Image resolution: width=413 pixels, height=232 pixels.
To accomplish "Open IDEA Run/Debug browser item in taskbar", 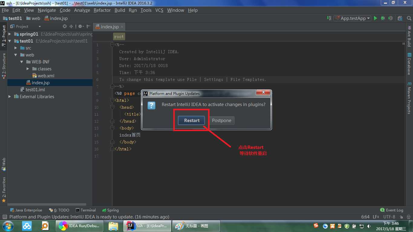I will pyautogui.click(x=79, y=226).
